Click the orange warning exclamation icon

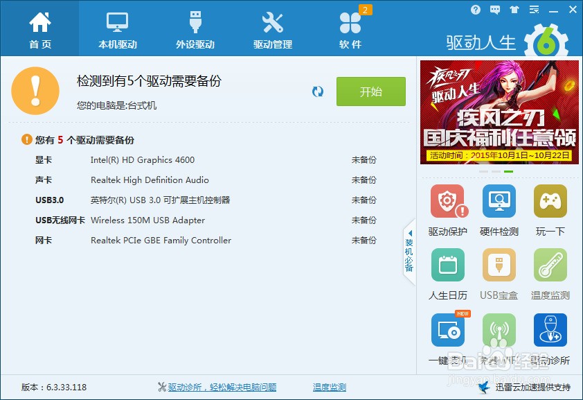pyautogui.click(x=35, y=91)
